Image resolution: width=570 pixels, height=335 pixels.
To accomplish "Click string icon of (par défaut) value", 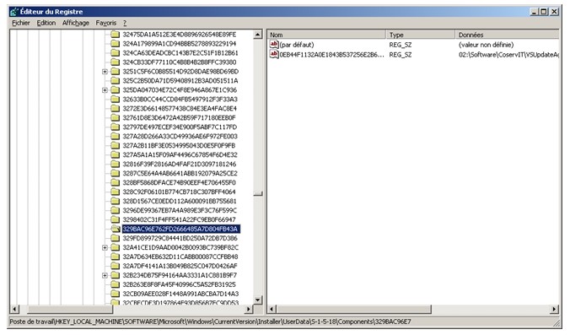I will (274, 45).
